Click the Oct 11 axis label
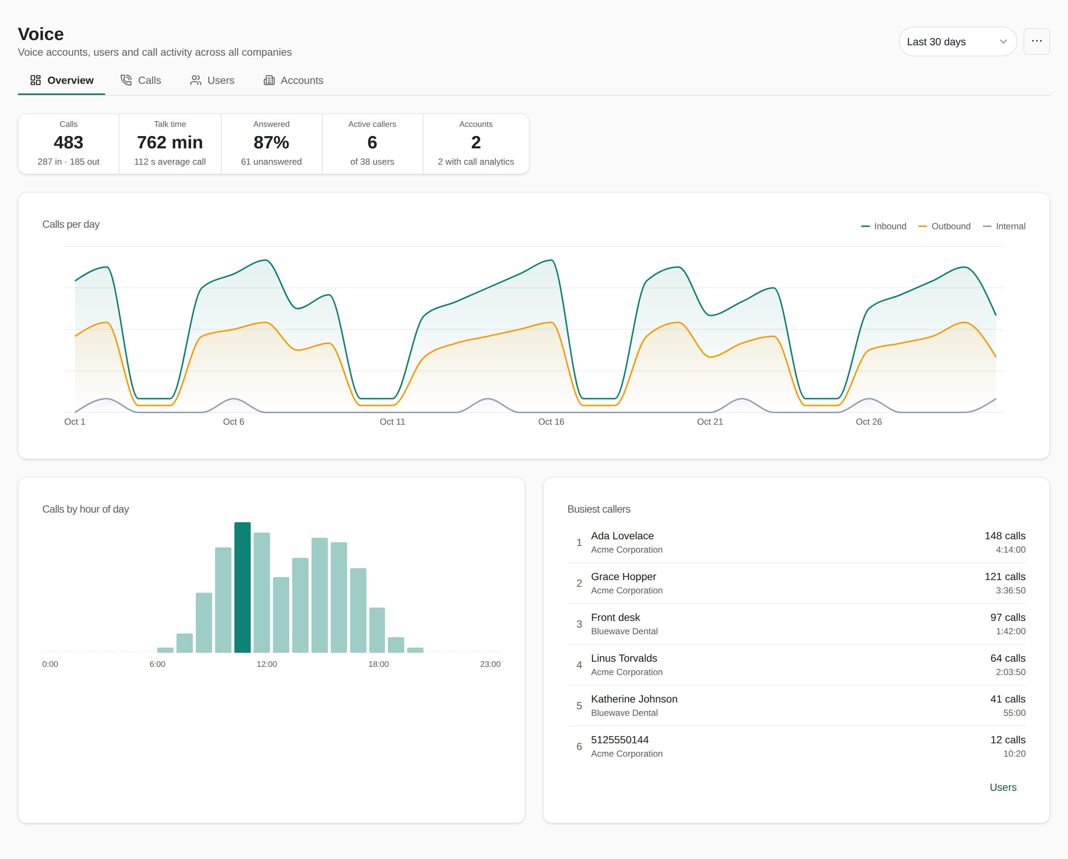Viewport: 1068px width, 859px height. click(x=392, y=422)
